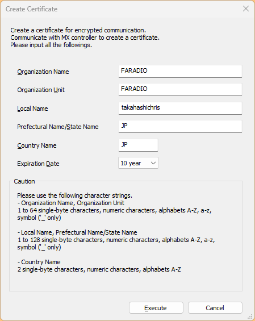Click the Organization Unit label

(41, 90)
